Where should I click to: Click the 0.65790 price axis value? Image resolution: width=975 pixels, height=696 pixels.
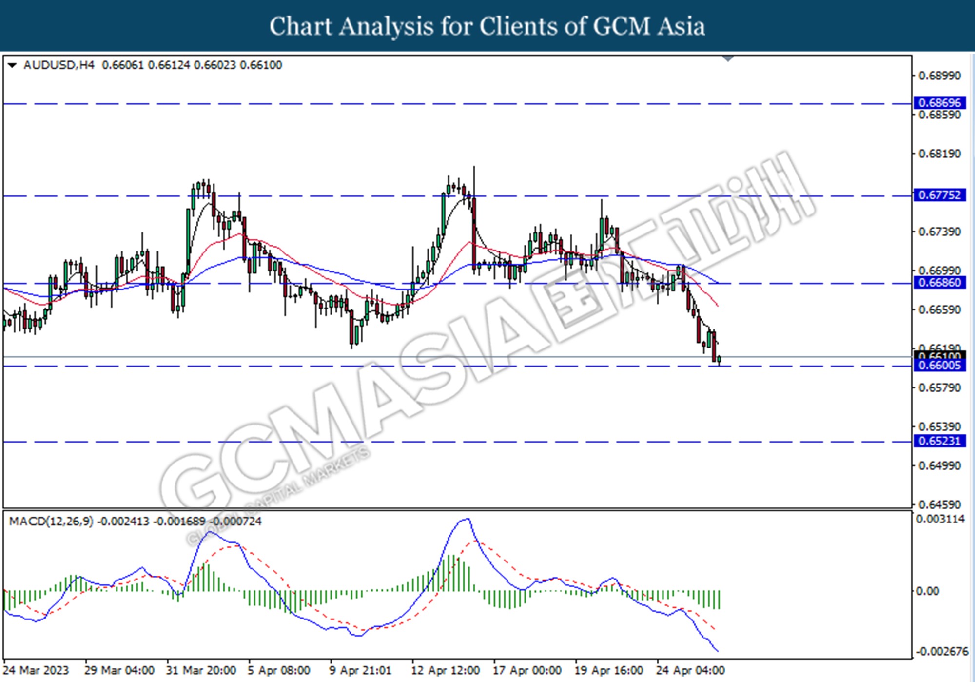coord(940,388)
